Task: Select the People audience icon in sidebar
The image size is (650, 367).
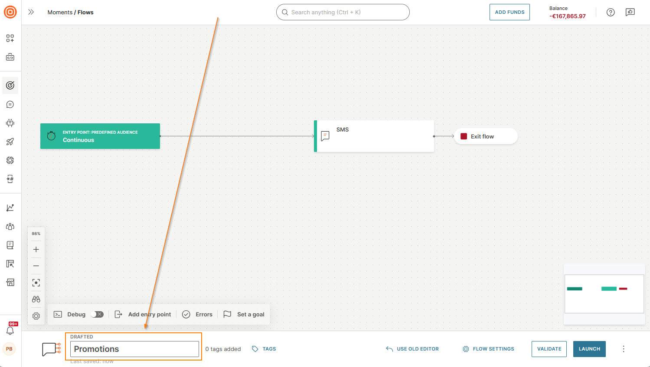Action: (10, 226)
